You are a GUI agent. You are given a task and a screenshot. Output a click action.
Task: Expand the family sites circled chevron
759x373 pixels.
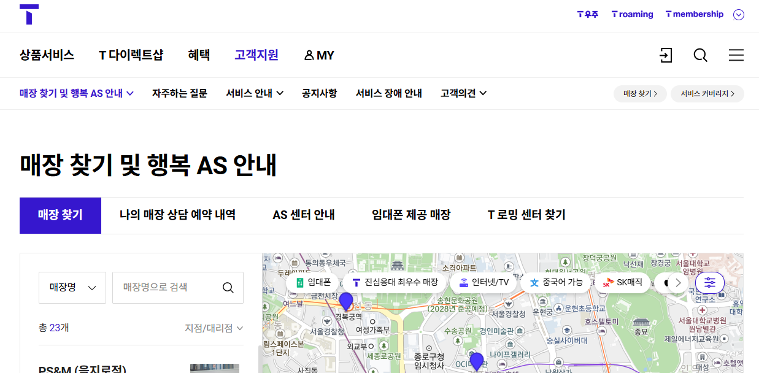739,15
